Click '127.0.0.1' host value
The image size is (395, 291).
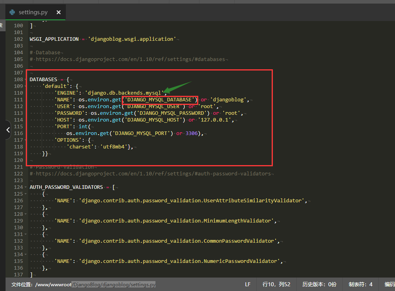point(215,120)
